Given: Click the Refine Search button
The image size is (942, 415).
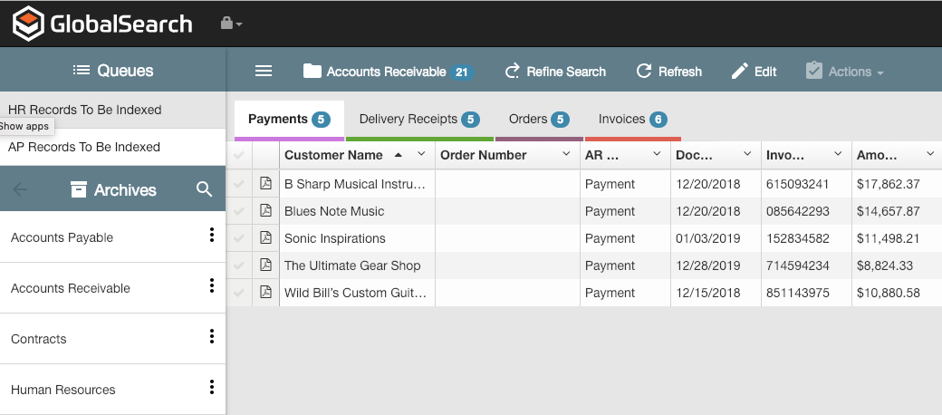Looking at the screenshot, I should pyautogui.click(x=555, y=72).
